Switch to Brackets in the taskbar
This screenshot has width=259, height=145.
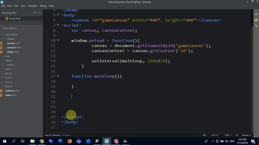[107, 141]
